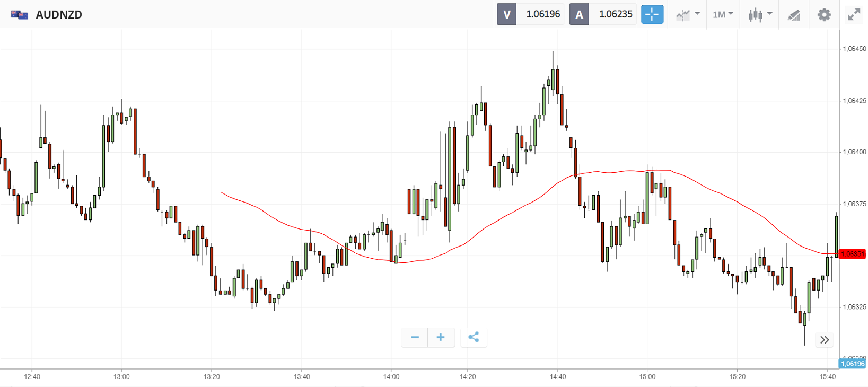Image resolution: width=868 pixels, height=387 pixels.
Task: Open the candlestick chart type dropdown
Action: pos(760,14)
